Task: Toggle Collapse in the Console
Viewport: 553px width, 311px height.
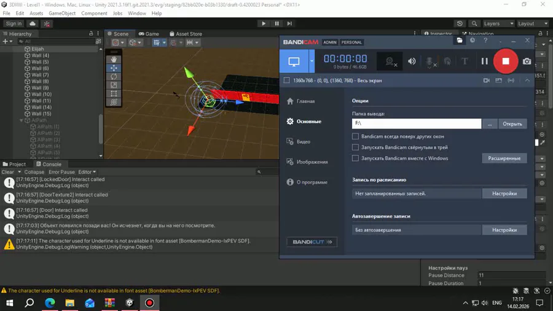Action: (34, 172)
